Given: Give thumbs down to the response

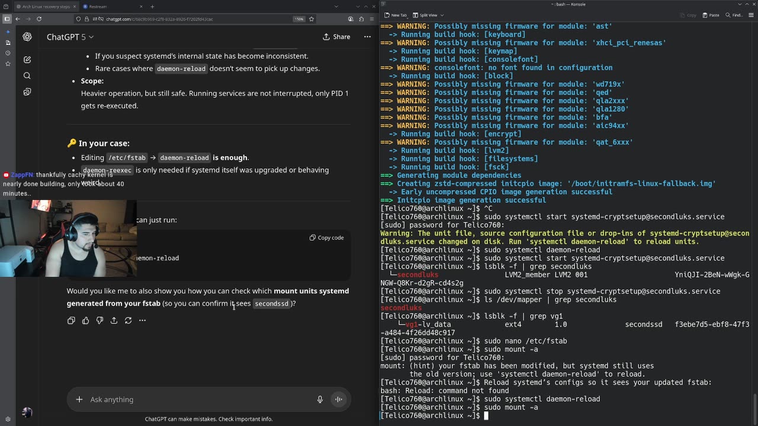Looking at the screenshot, I should [99, 320].
